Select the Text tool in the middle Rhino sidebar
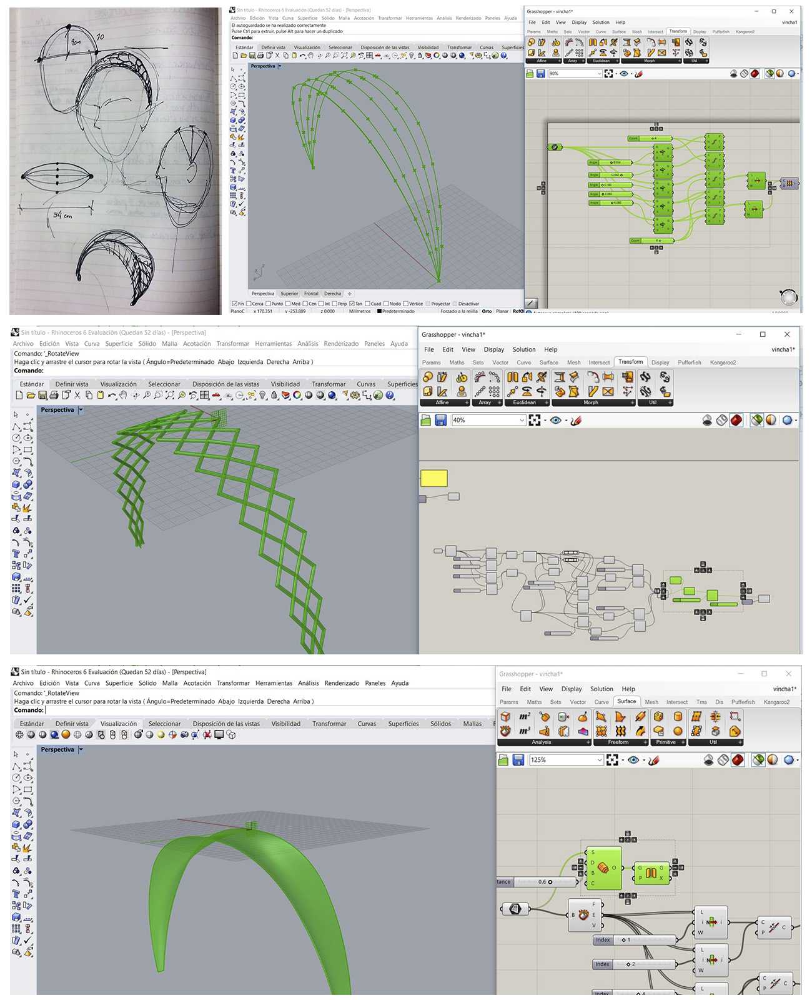The height and width of the screenshot is (1000, 812). pos(16,554)
